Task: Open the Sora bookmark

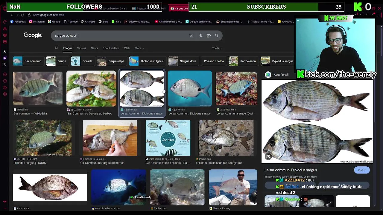Action: pyautogui.click(x=104, y=21)
